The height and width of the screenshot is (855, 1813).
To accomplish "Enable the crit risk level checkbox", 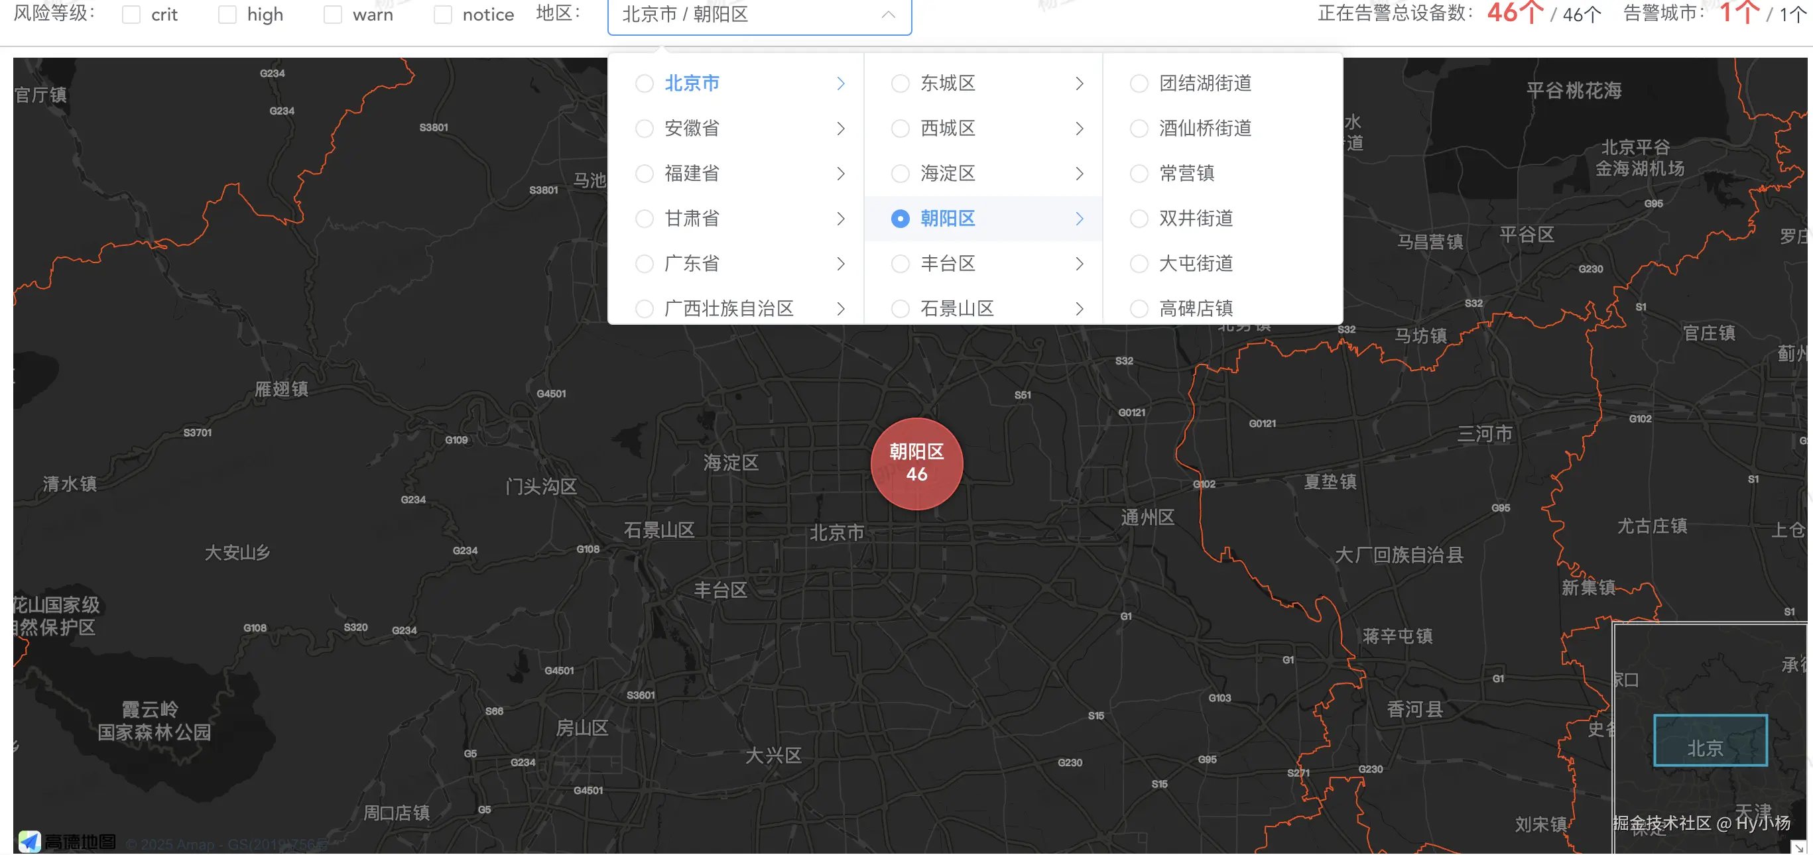I will pyautogui.click(x=131, y=15).
